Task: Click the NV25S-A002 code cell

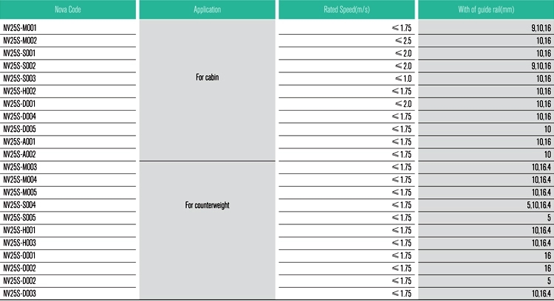Action: point(20,153)
